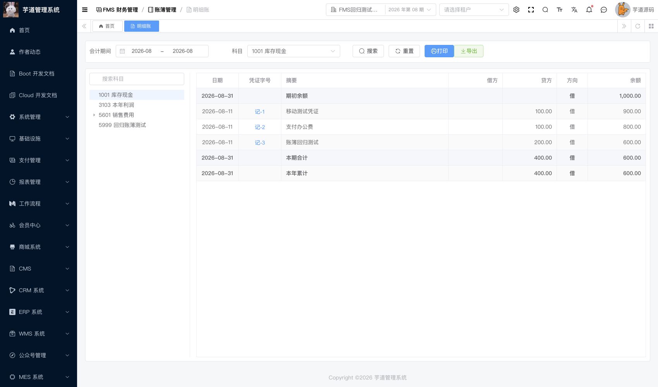Click the user avatar picture
This screenshot has width=658, height=387.
pyautogui.click(x=622, y=10)
